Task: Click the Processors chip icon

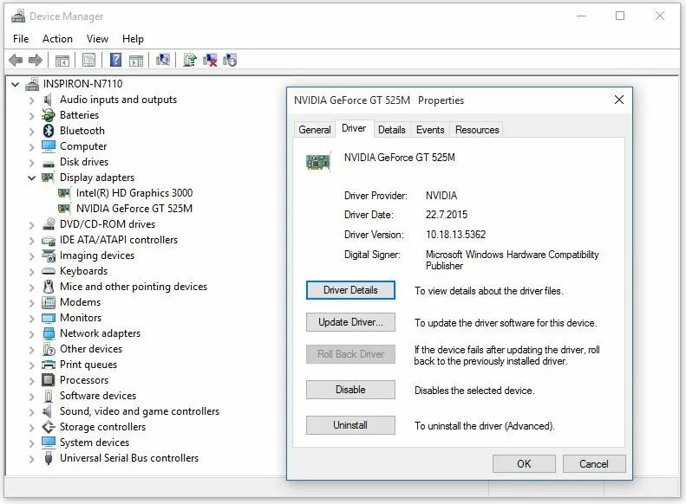Action: pyautogui.click(x=48, y=380)
